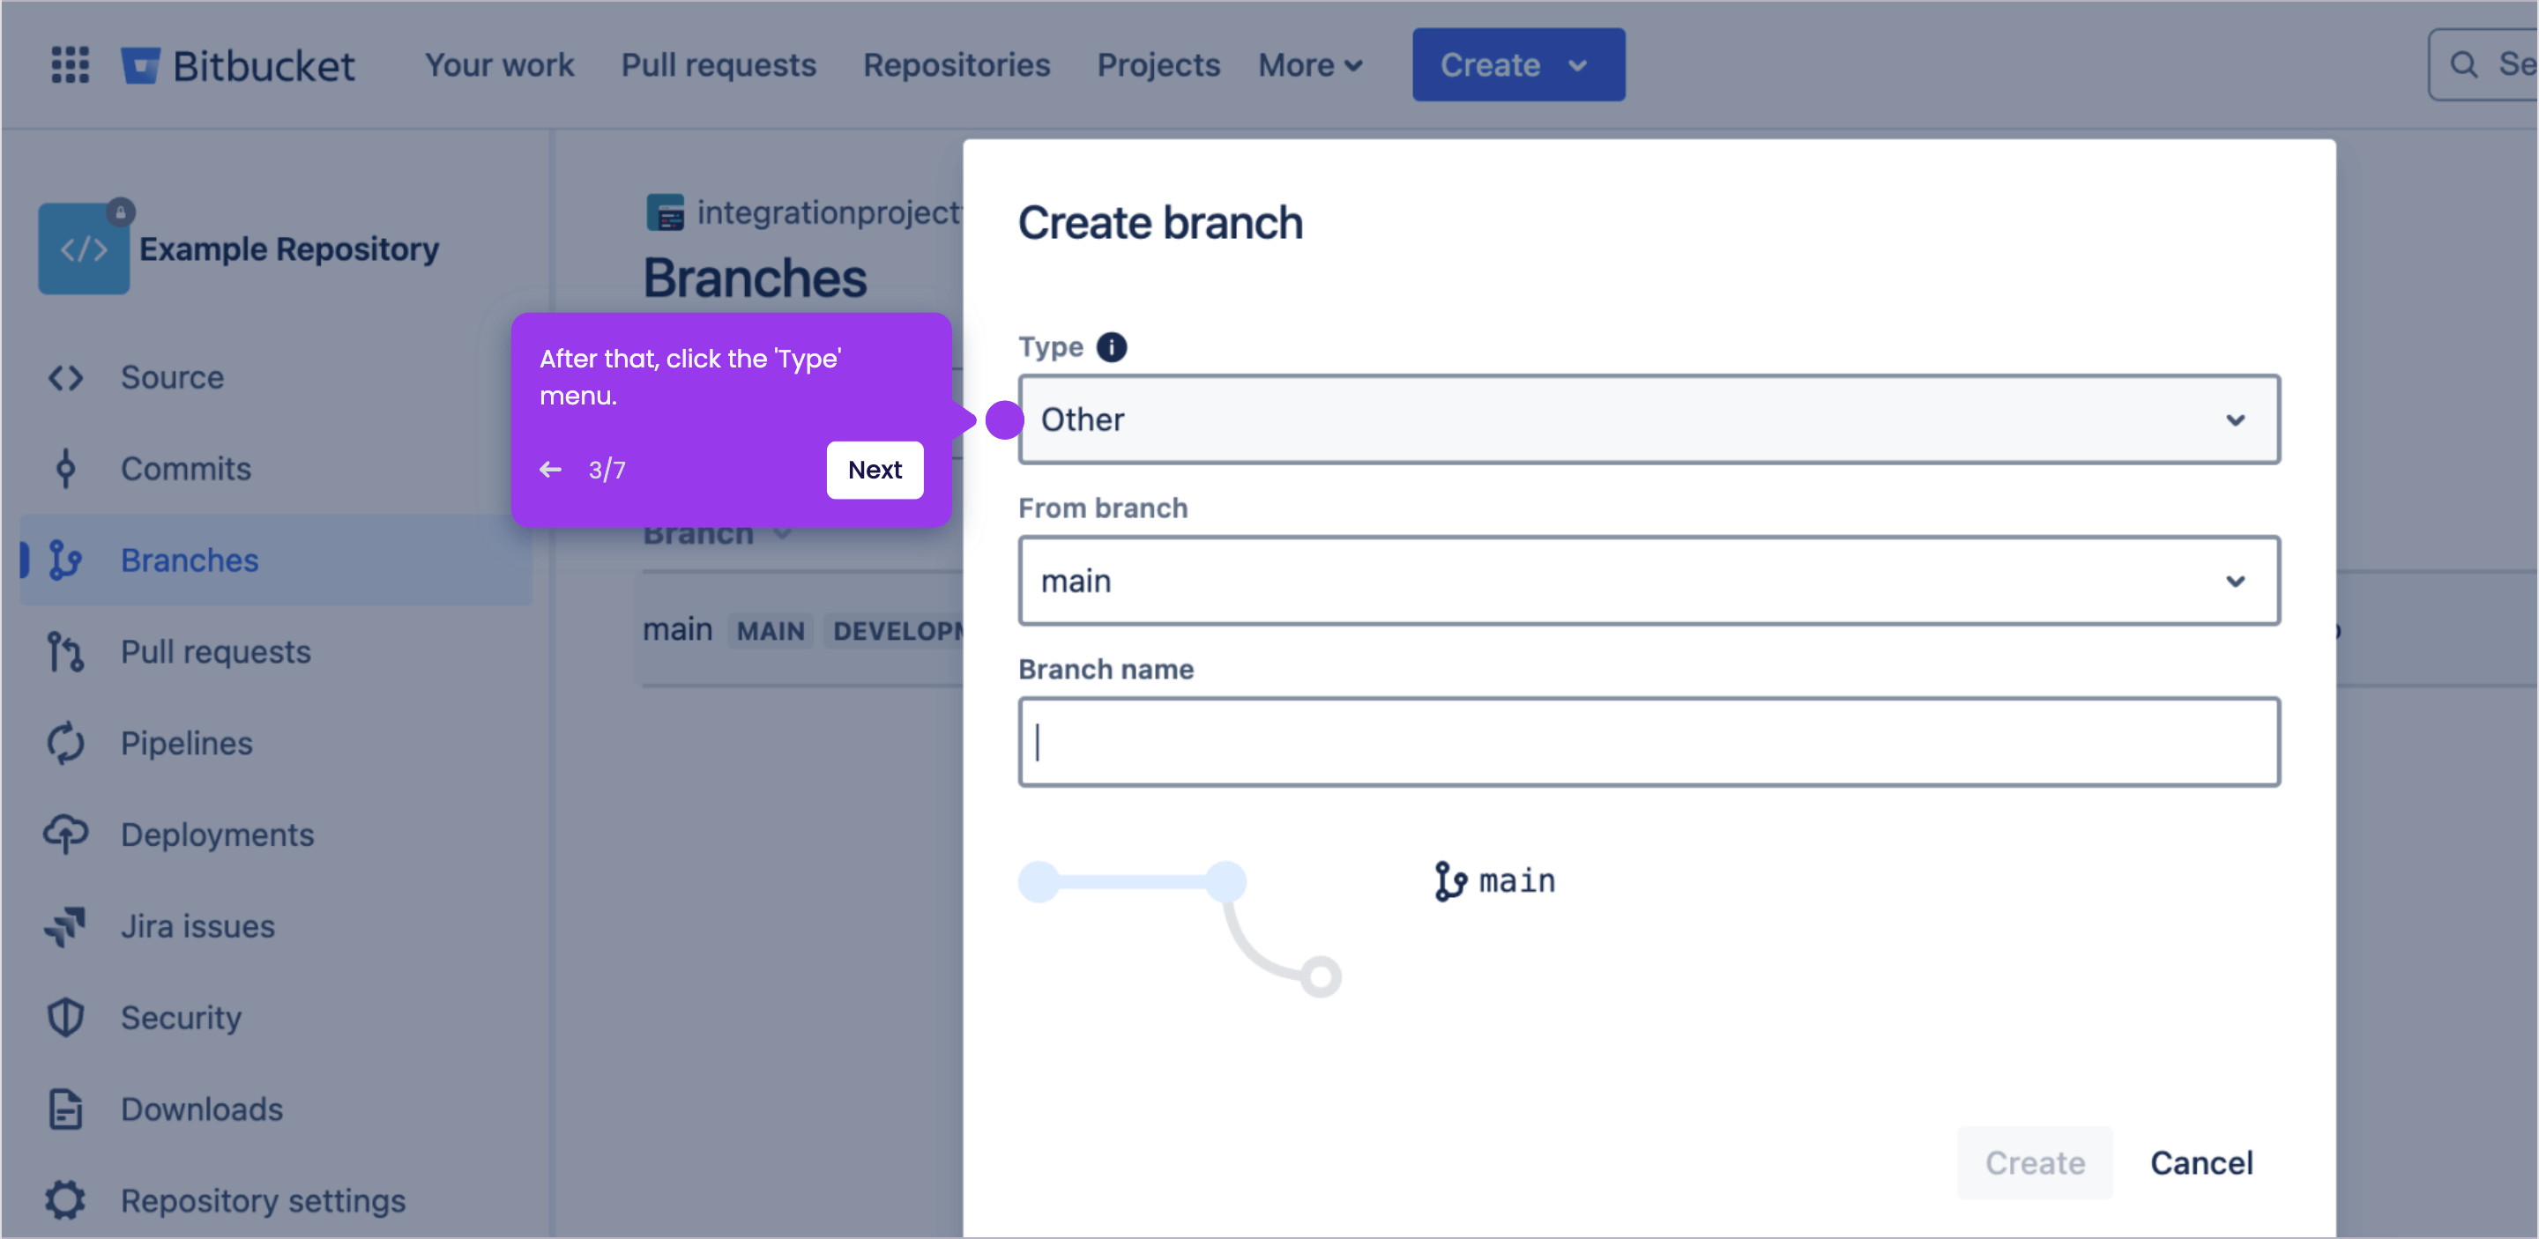Select Security in the sidebar

[276, 1018]
